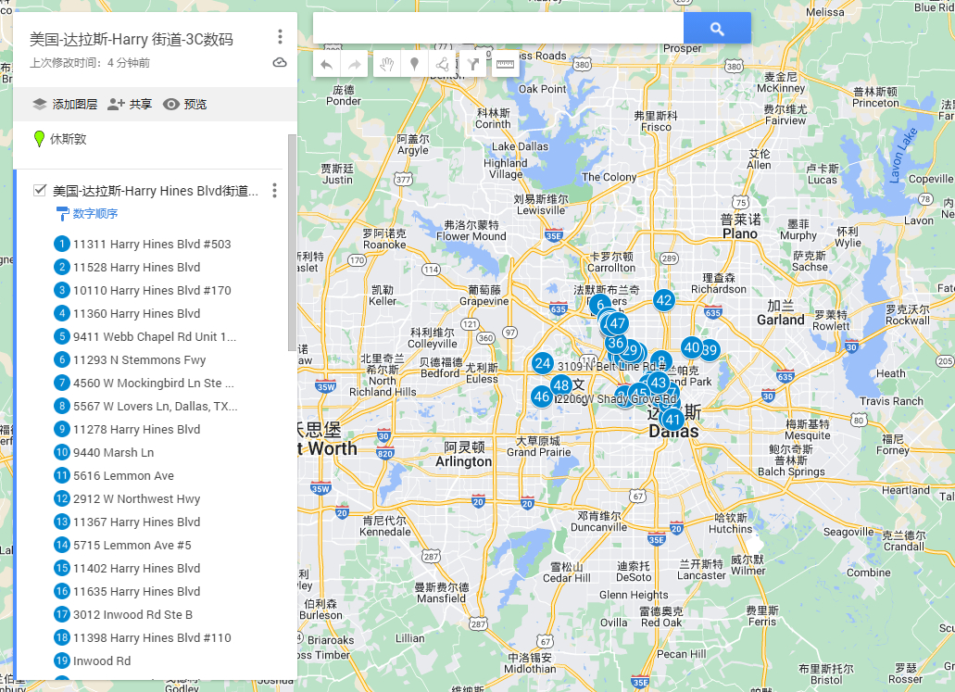This screenshot has height=692, width=955.
Task: Select list item 11311 Harry Hines Blvd #503
Action: pyautogui.click(x=152, y=245)
